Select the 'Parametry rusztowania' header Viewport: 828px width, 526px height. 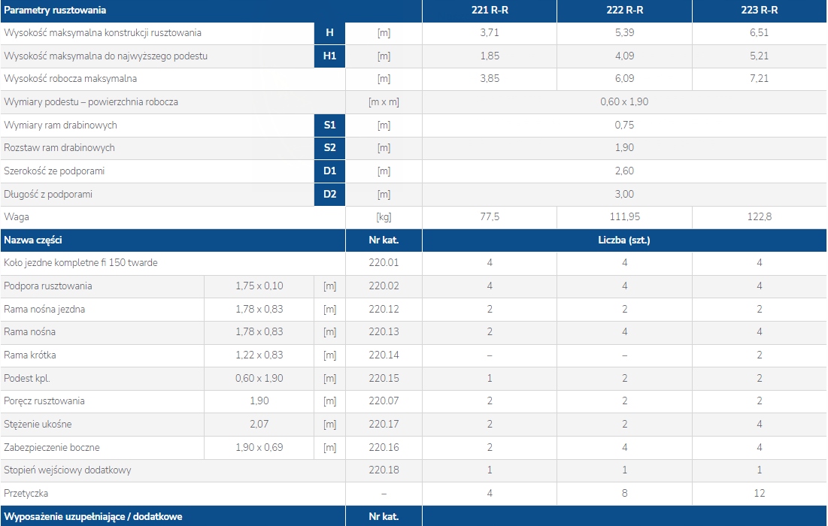click(55, 10)
